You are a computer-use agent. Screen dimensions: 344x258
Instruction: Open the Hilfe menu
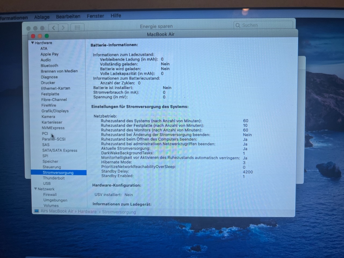click(x=116, y=16)
